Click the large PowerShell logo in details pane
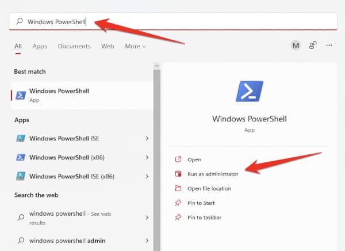Image resolution: width=345 pixels, height=251 pixels. 250,91
